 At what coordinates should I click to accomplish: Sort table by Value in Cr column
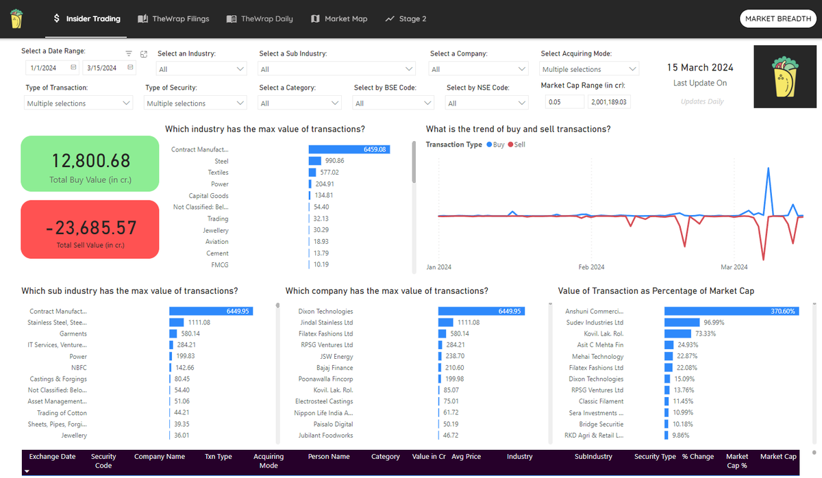pos(429,457)
